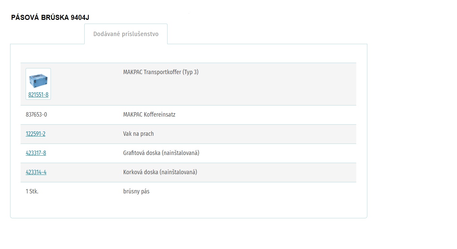Screen dimensions: 457x249
Task: Click the 1 Stk. quantity cell
Action: click(32, 191)
